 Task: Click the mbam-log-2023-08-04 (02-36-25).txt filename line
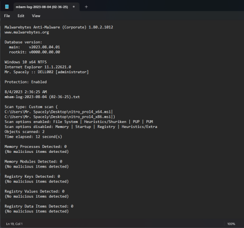[42, 97]
